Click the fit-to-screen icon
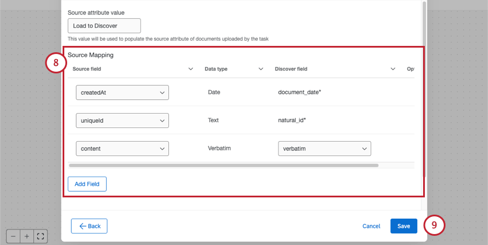The image size is (488, 245). 40,236
